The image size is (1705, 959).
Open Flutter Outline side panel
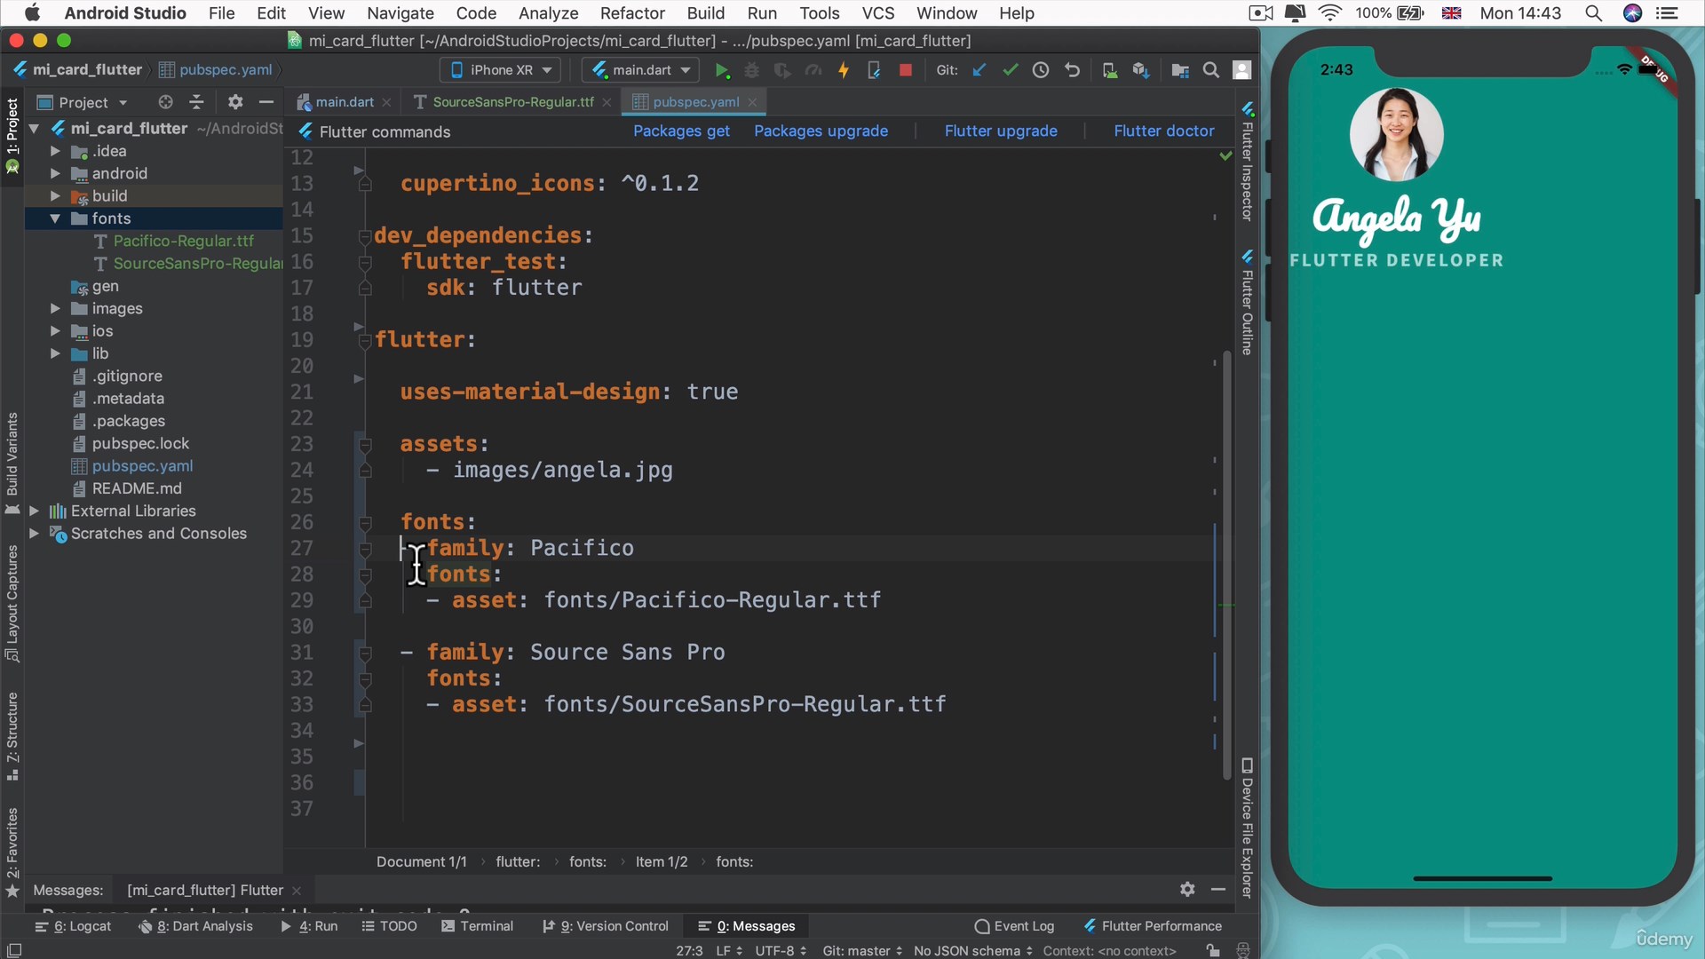click(x=1247, y=303)
